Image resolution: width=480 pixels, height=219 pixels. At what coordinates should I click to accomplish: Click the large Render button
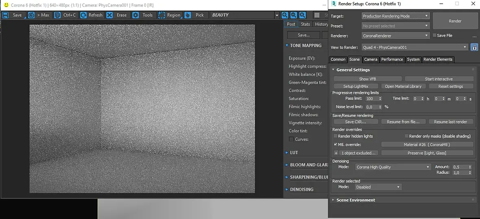tap(455, 21)
